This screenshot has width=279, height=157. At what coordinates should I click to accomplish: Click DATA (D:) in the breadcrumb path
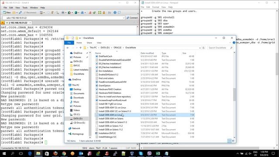click(x=105, y=48)
